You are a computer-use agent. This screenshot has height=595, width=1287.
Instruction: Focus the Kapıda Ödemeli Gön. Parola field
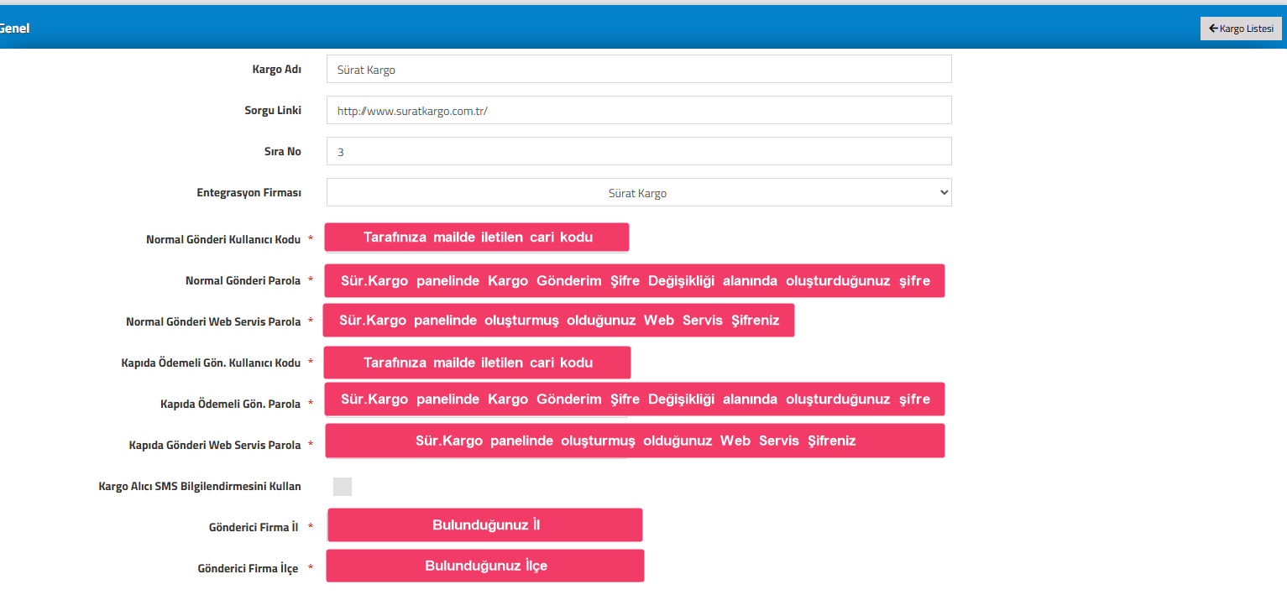634,399
